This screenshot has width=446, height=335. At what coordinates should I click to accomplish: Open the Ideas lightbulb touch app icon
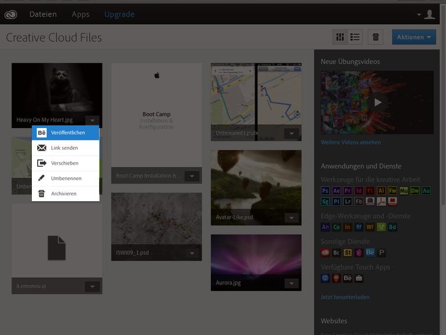336,278
